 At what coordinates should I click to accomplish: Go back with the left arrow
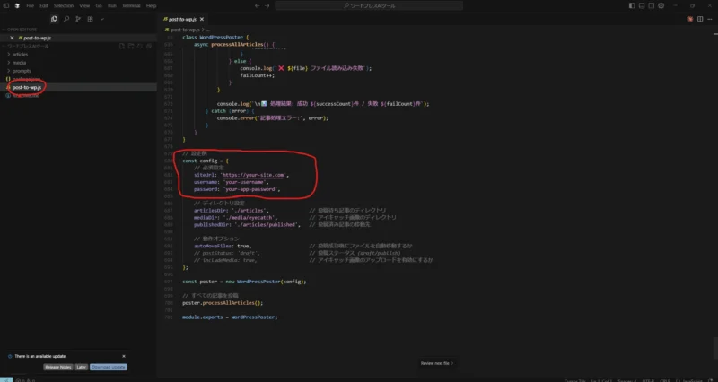[x=257, y=6]
